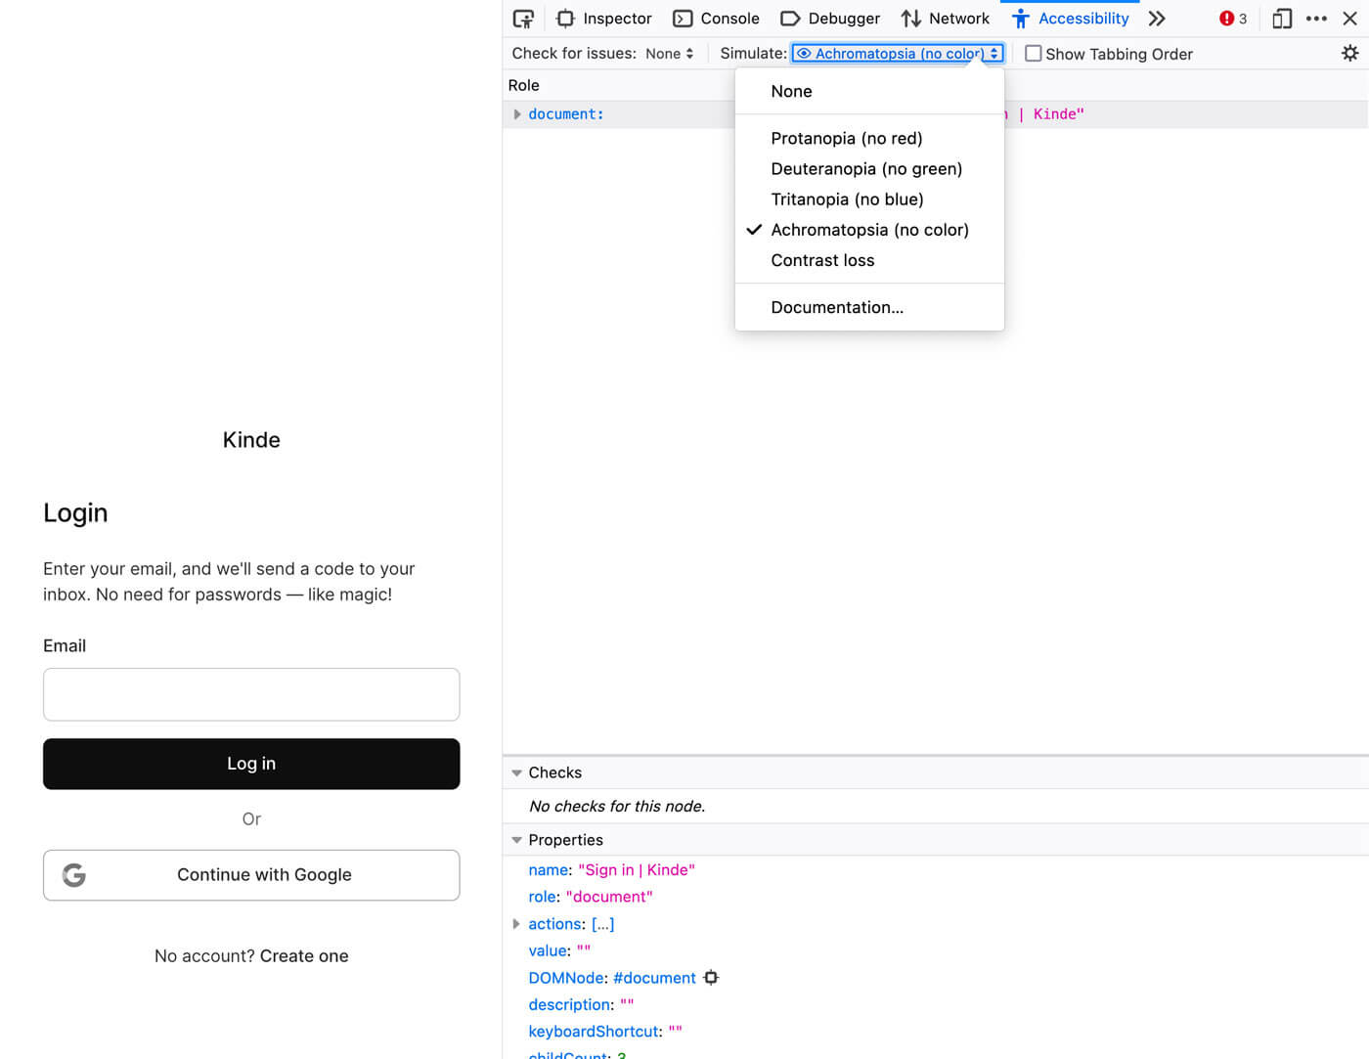This screenshot has height=1059, width=1369.
Task: Click the Log in button
Action: pyautogui.click(x=251, y=764)
